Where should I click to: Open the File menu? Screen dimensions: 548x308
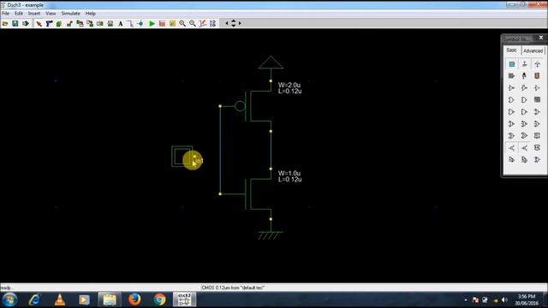tap(6, 14)
